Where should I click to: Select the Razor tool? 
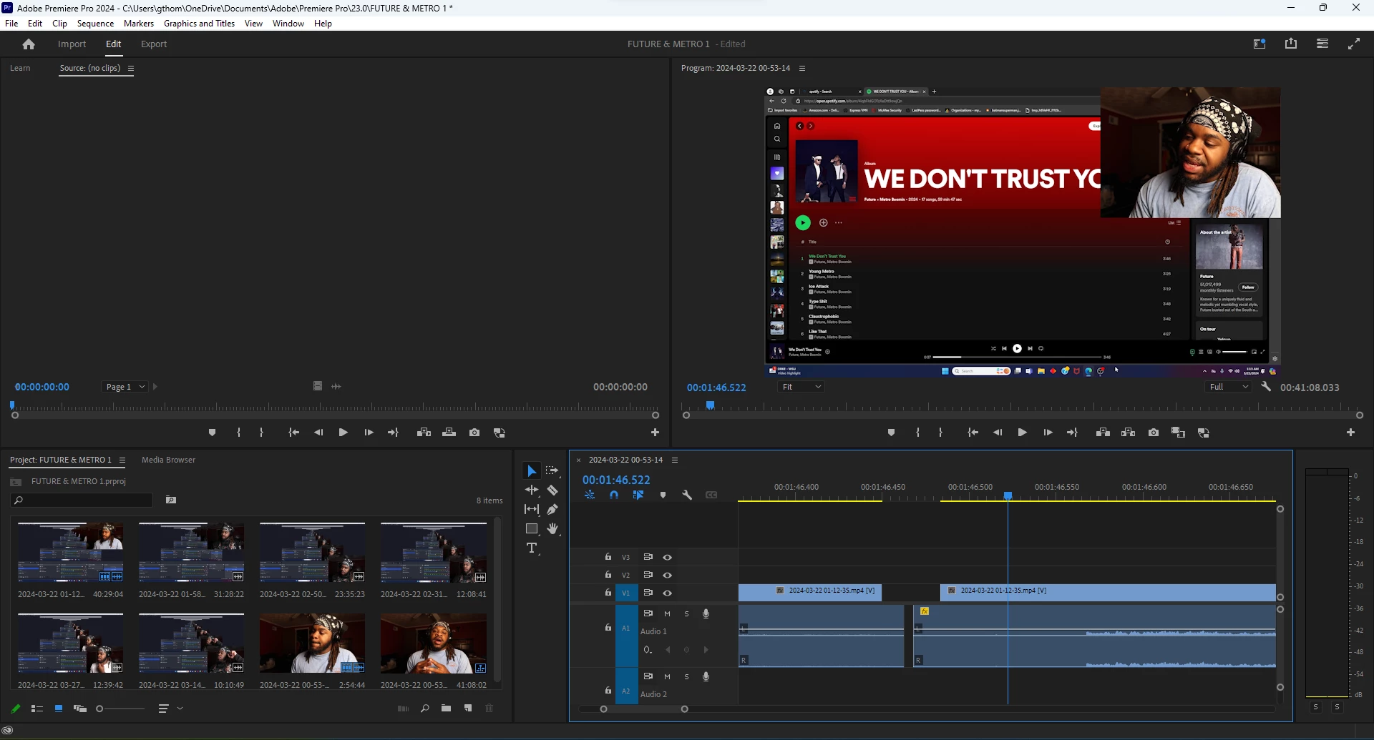[552, 490]
